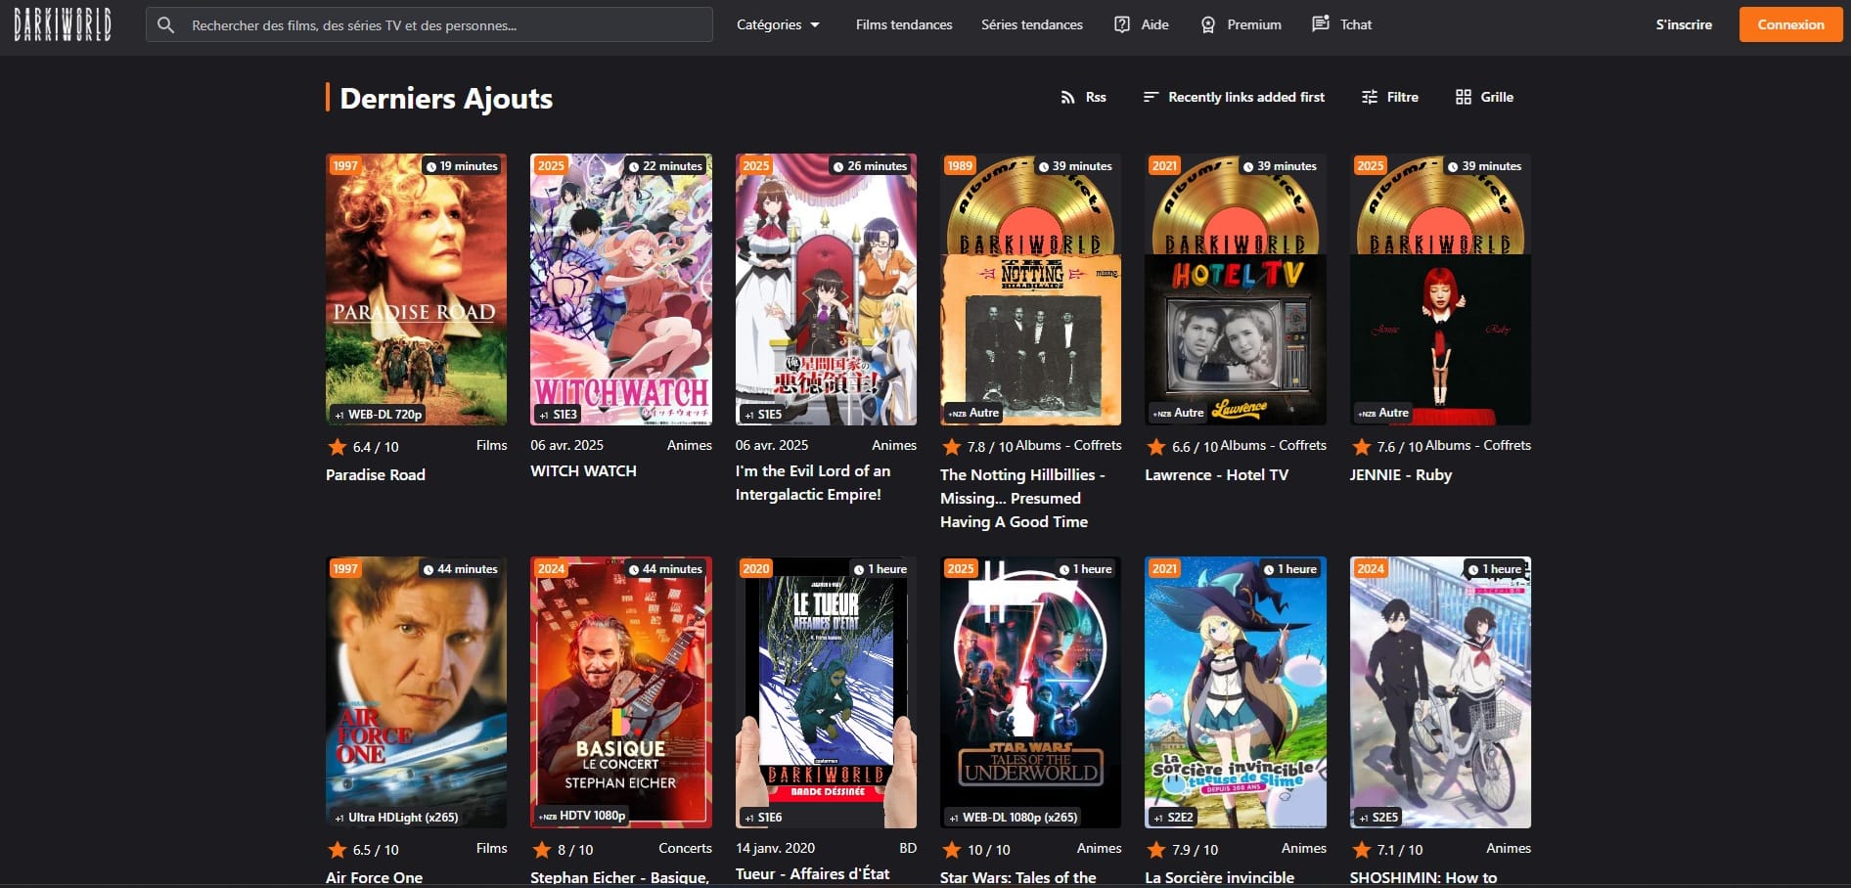Viewport: 1851px width, 888px height.
Task: Open the Evil Lord anime poster
Action: (826, 289)
